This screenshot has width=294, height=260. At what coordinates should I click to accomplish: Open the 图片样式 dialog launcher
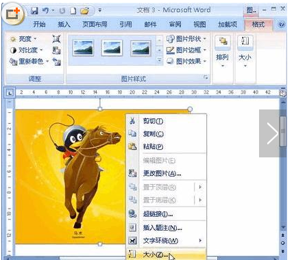pos(206,77)
